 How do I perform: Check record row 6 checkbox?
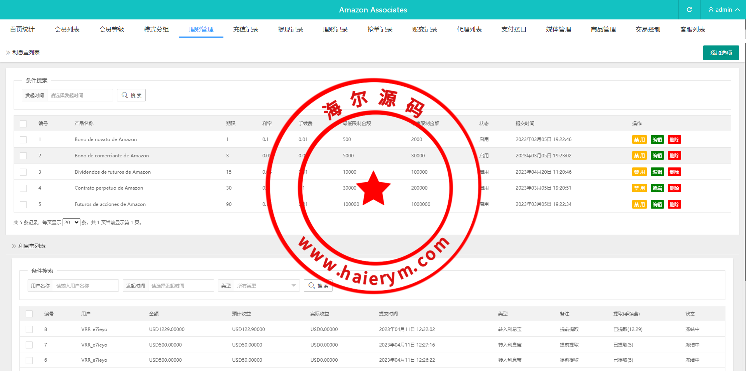point(29,360)
